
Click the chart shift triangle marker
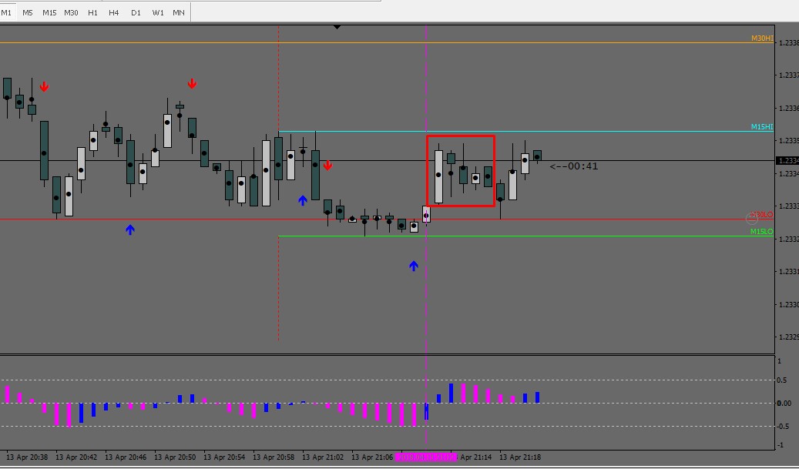[336, 26]
